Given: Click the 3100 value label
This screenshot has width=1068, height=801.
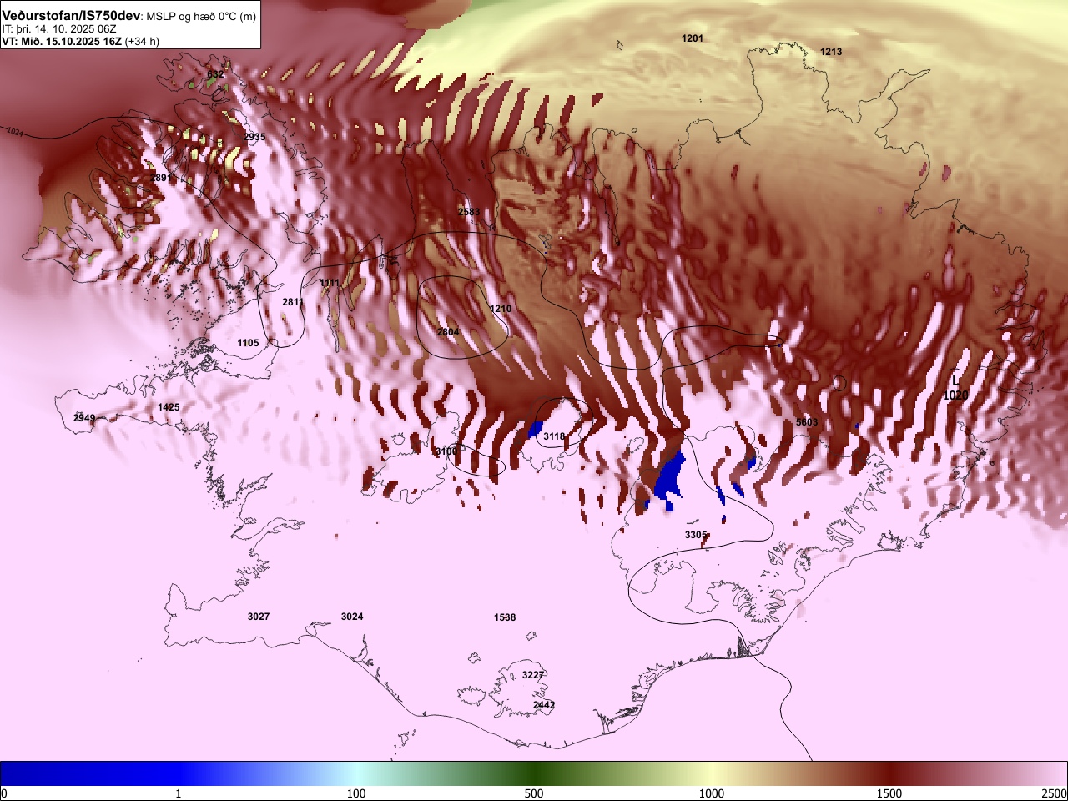Looking at the screenshot, I should (446, 451).
